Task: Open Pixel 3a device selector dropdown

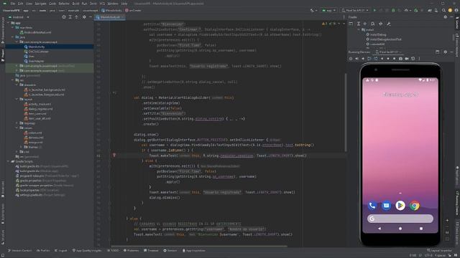Action: (x=355, y=10)
